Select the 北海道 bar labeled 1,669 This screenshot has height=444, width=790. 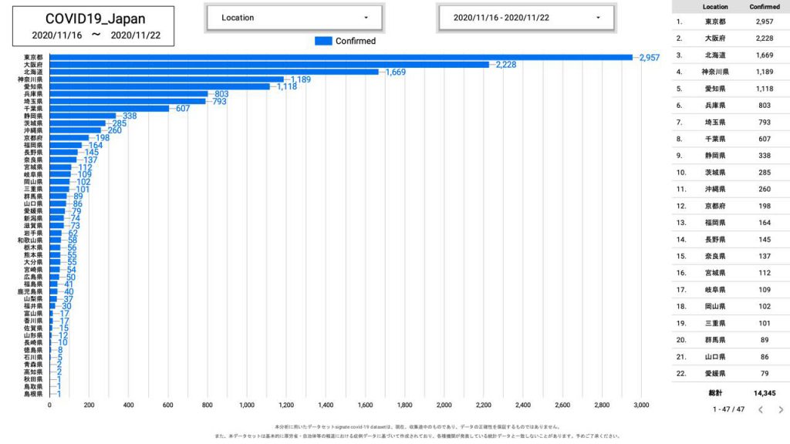click(214, 72)
